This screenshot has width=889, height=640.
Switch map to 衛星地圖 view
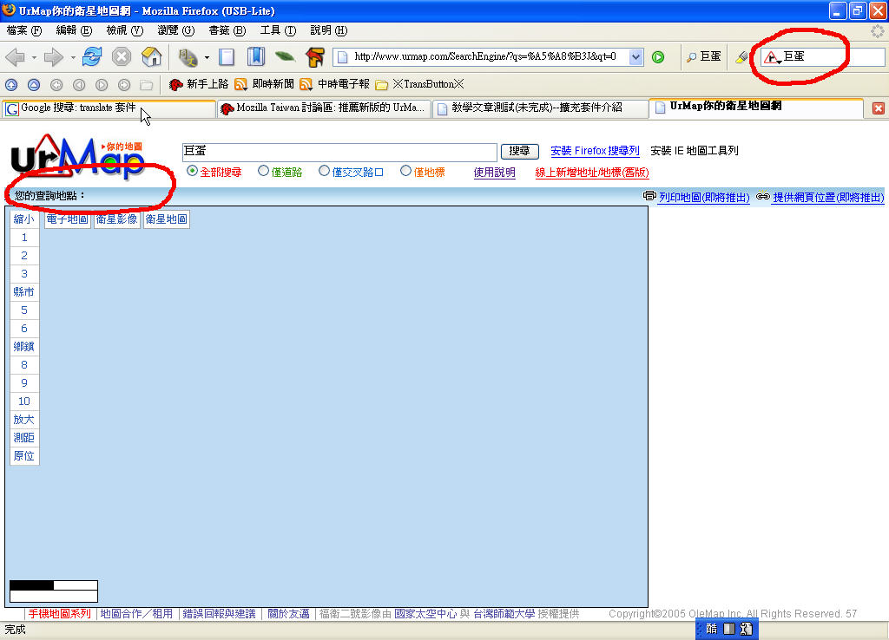[x=166, y=219]
